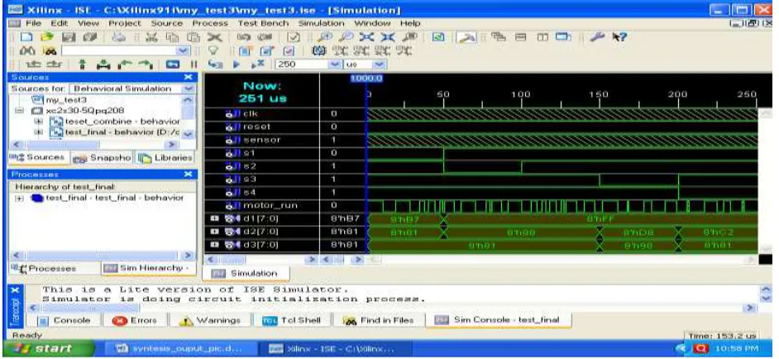Click the Run simulation play arrow

(x=237, y=65)
